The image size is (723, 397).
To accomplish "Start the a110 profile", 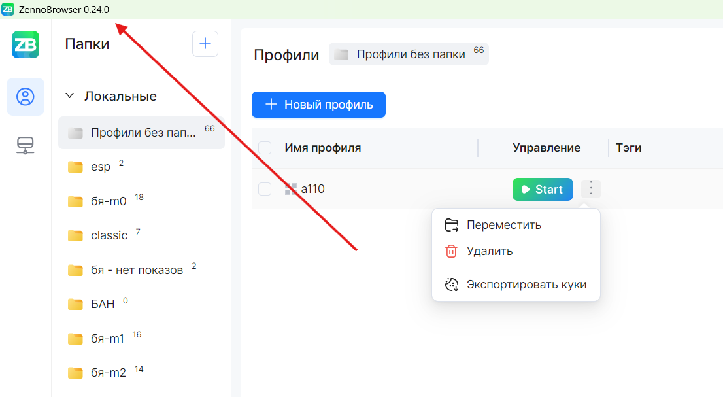I will (542, 189).
